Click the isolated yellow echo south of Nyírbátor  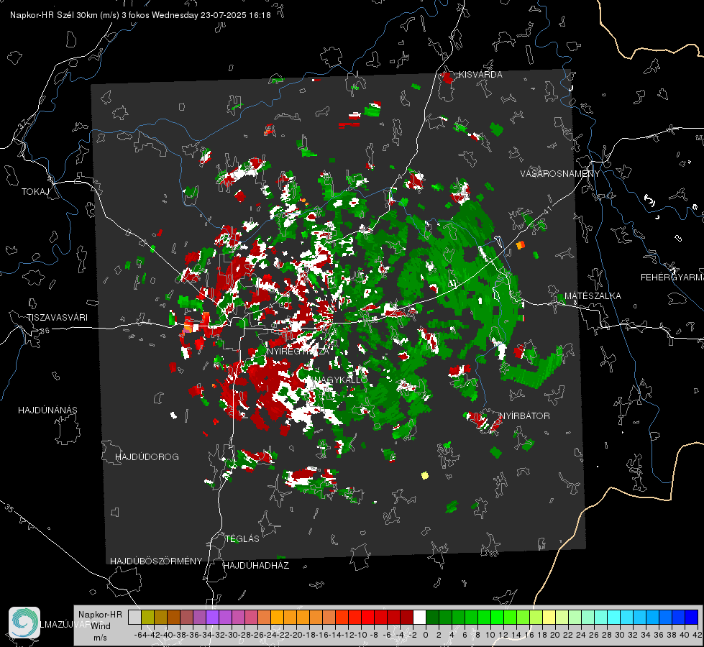click(x=425, y=475)
